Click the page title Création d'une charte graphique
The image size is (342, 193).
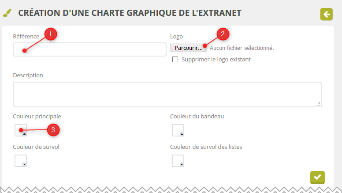coord(130,13)
